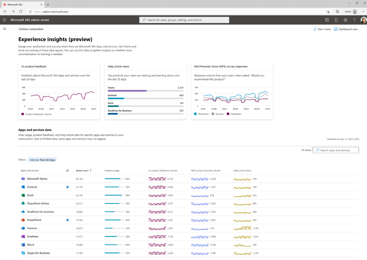The image size is (367, 260).
Task: Click the OneNote app icon
Action: [x=23, y=236]
